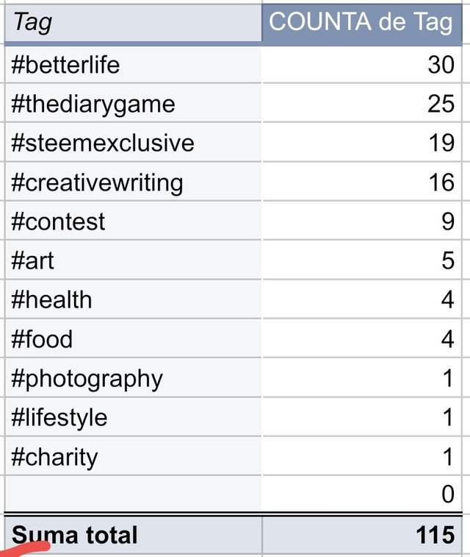Select the COUNTA de Tag header
The image size is (470, 557).
[x=362, y=23]
